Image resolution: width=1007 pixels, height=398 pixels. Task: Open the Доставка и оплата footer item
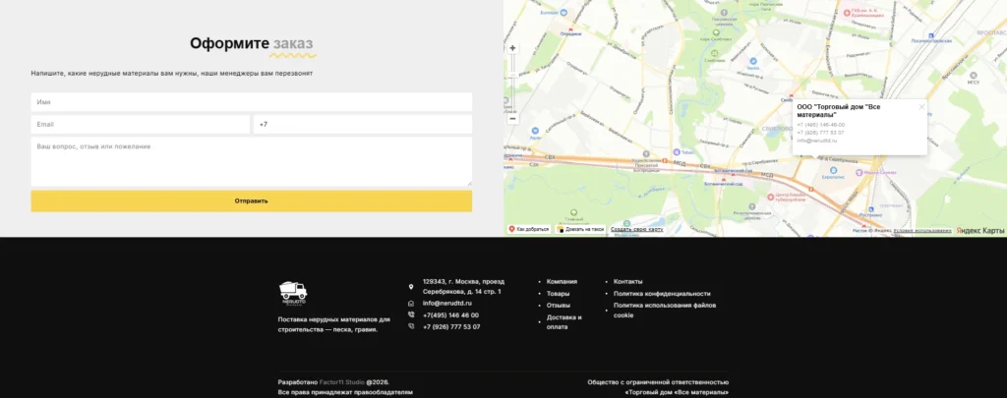pyautogui.click(x=563, y=322)
